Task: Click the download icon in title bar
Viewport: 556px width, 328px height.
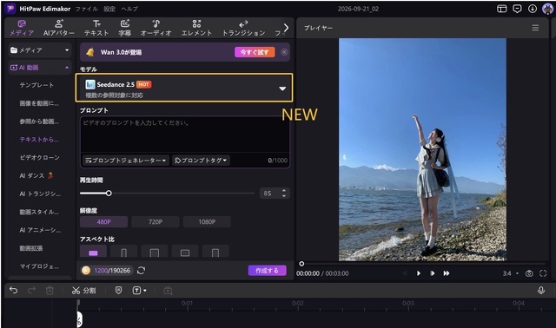Action: click(x=533, y=9)
